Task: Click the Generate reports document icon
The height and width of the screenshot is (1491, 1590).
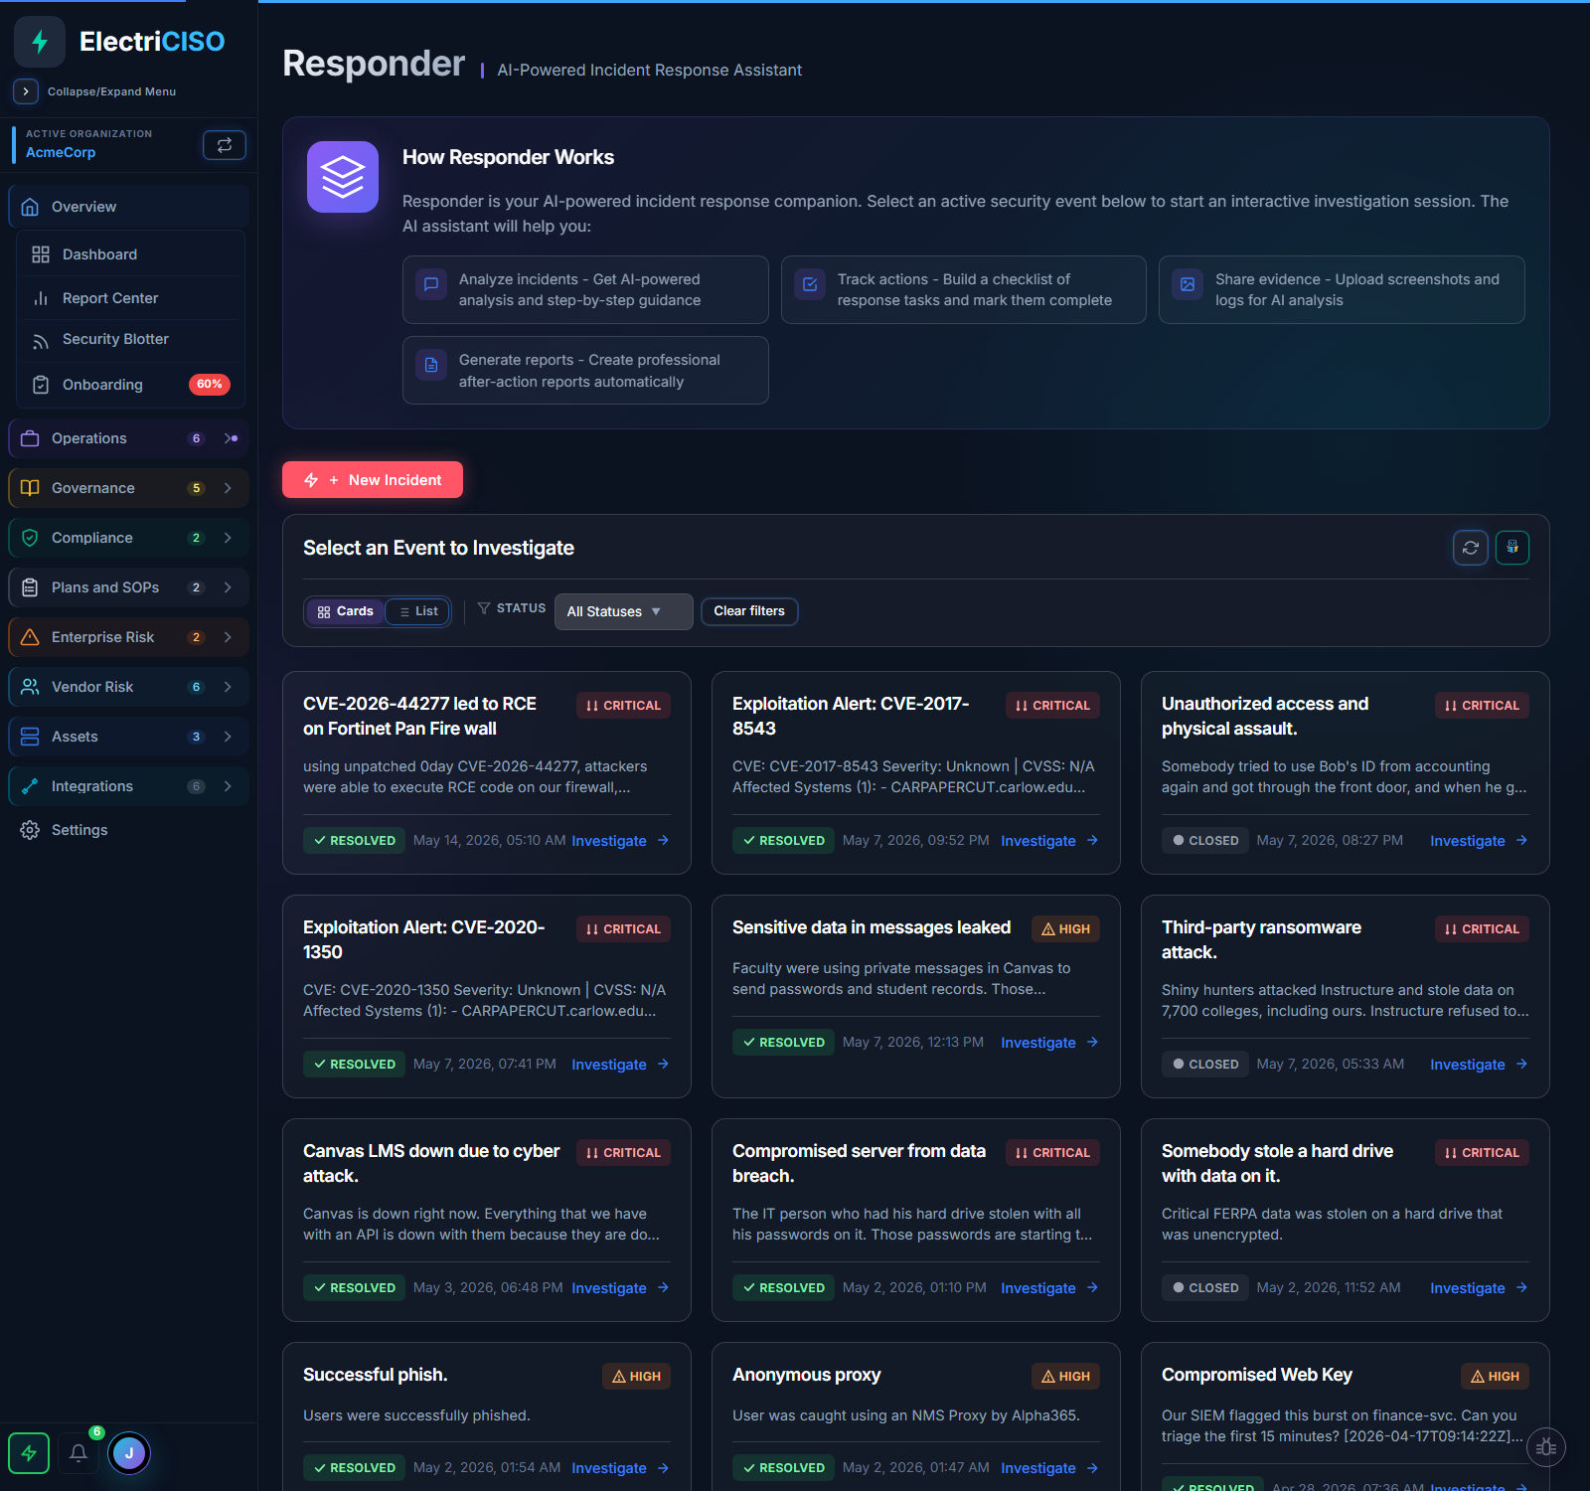Action: pos(431,365)
